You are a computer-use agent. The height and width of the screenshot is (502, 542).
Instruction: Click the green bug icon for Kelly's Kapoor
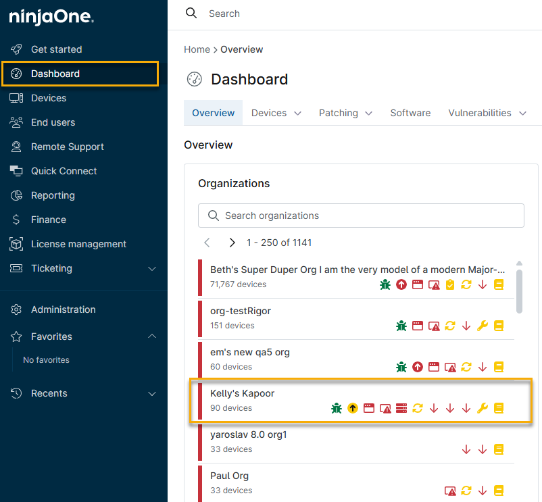(337, 408)
